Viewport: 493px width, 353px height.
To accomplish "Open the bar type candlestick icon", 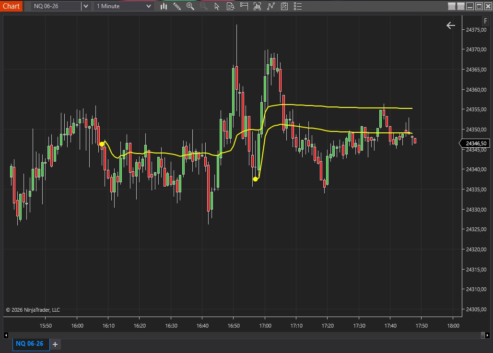I will click(164, 6).
